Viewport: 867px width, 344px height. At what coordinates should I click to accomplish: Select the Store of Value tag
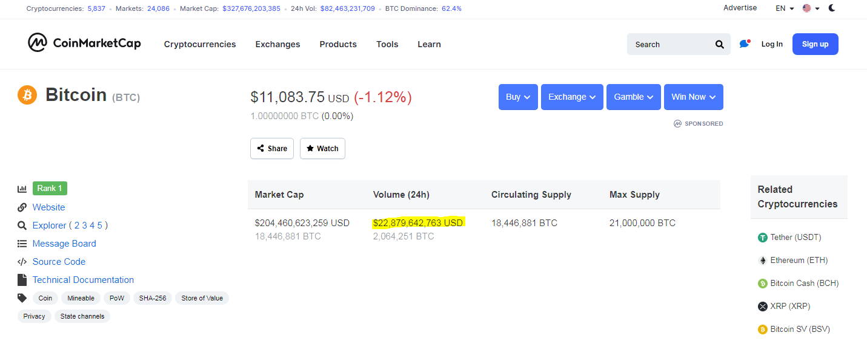202,298
